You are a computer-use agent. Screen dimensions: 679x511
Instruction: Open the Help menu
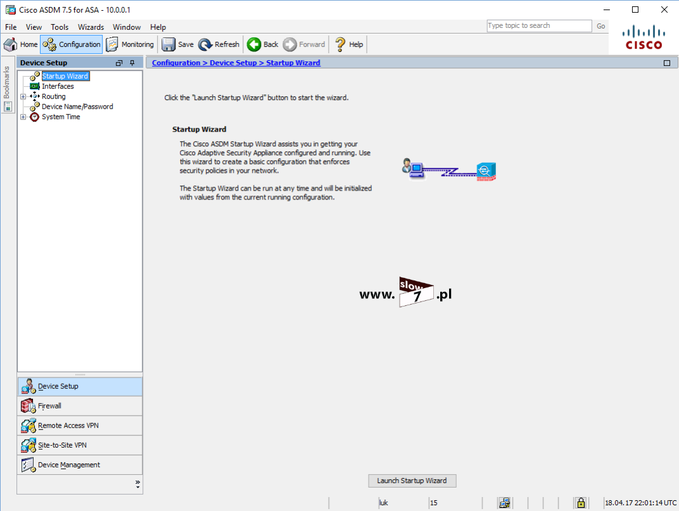[x=158, y=27]
